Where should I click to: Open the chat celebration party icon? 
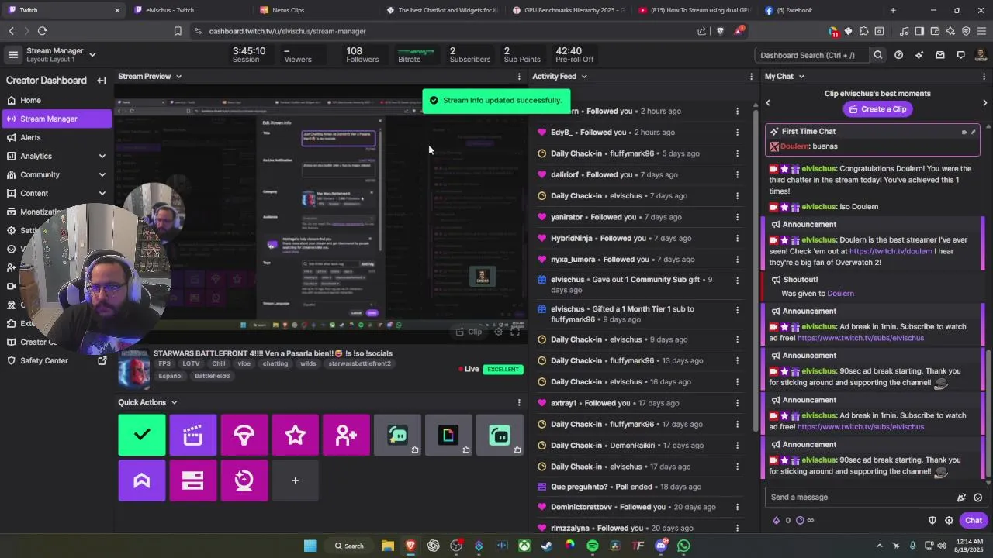tap(961, 498)
